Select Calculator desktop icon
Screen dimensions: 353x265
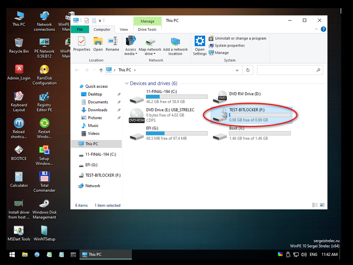pos(19,180)
